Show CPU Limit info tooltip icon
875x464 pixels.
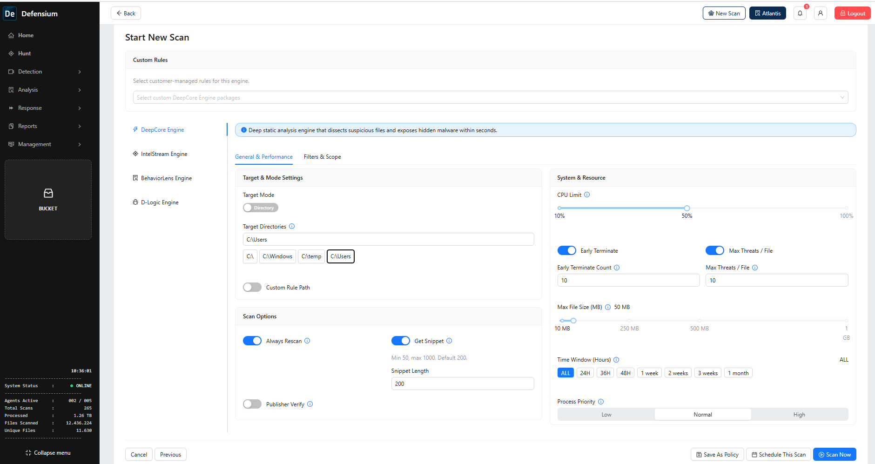tap(587, 195)
